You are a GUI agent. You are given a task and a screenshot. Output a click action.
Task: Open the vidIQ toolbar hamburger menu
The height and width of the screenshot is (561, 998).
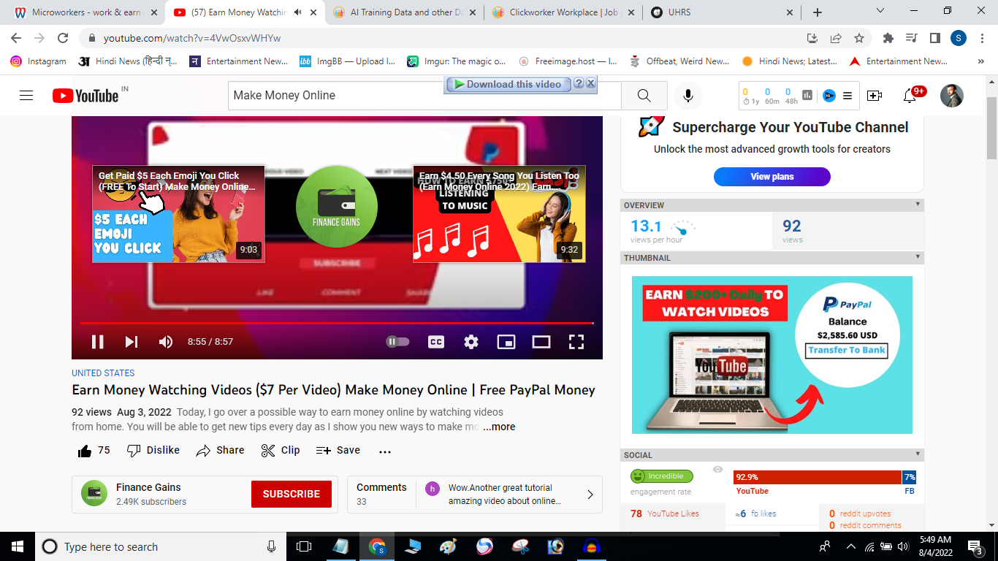[847, 95]
